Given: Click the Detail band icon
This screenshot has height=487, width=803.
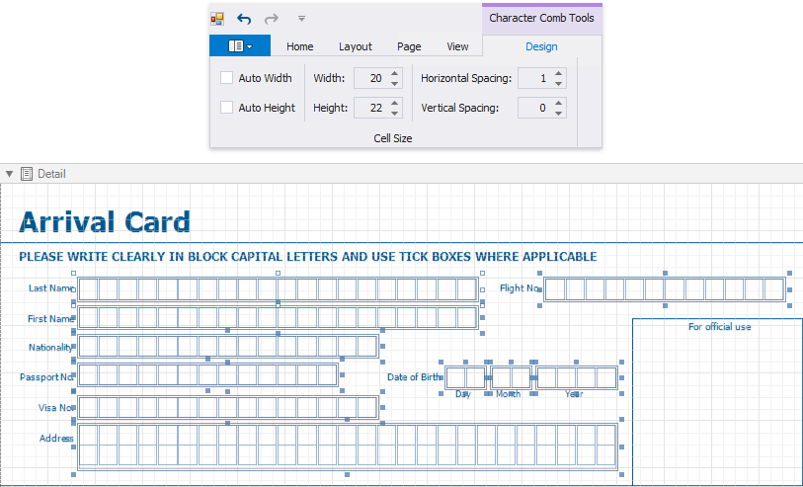Looking at the screenshot, I should tap(27, 174).
